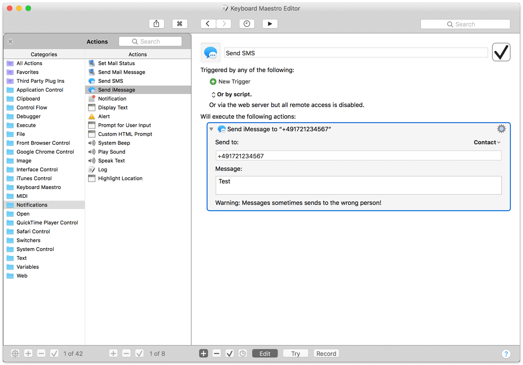This screenshot has width=523, height=365.
Task: Add a macro with plus near 1 of 8
Action: [x=113, y=354]
